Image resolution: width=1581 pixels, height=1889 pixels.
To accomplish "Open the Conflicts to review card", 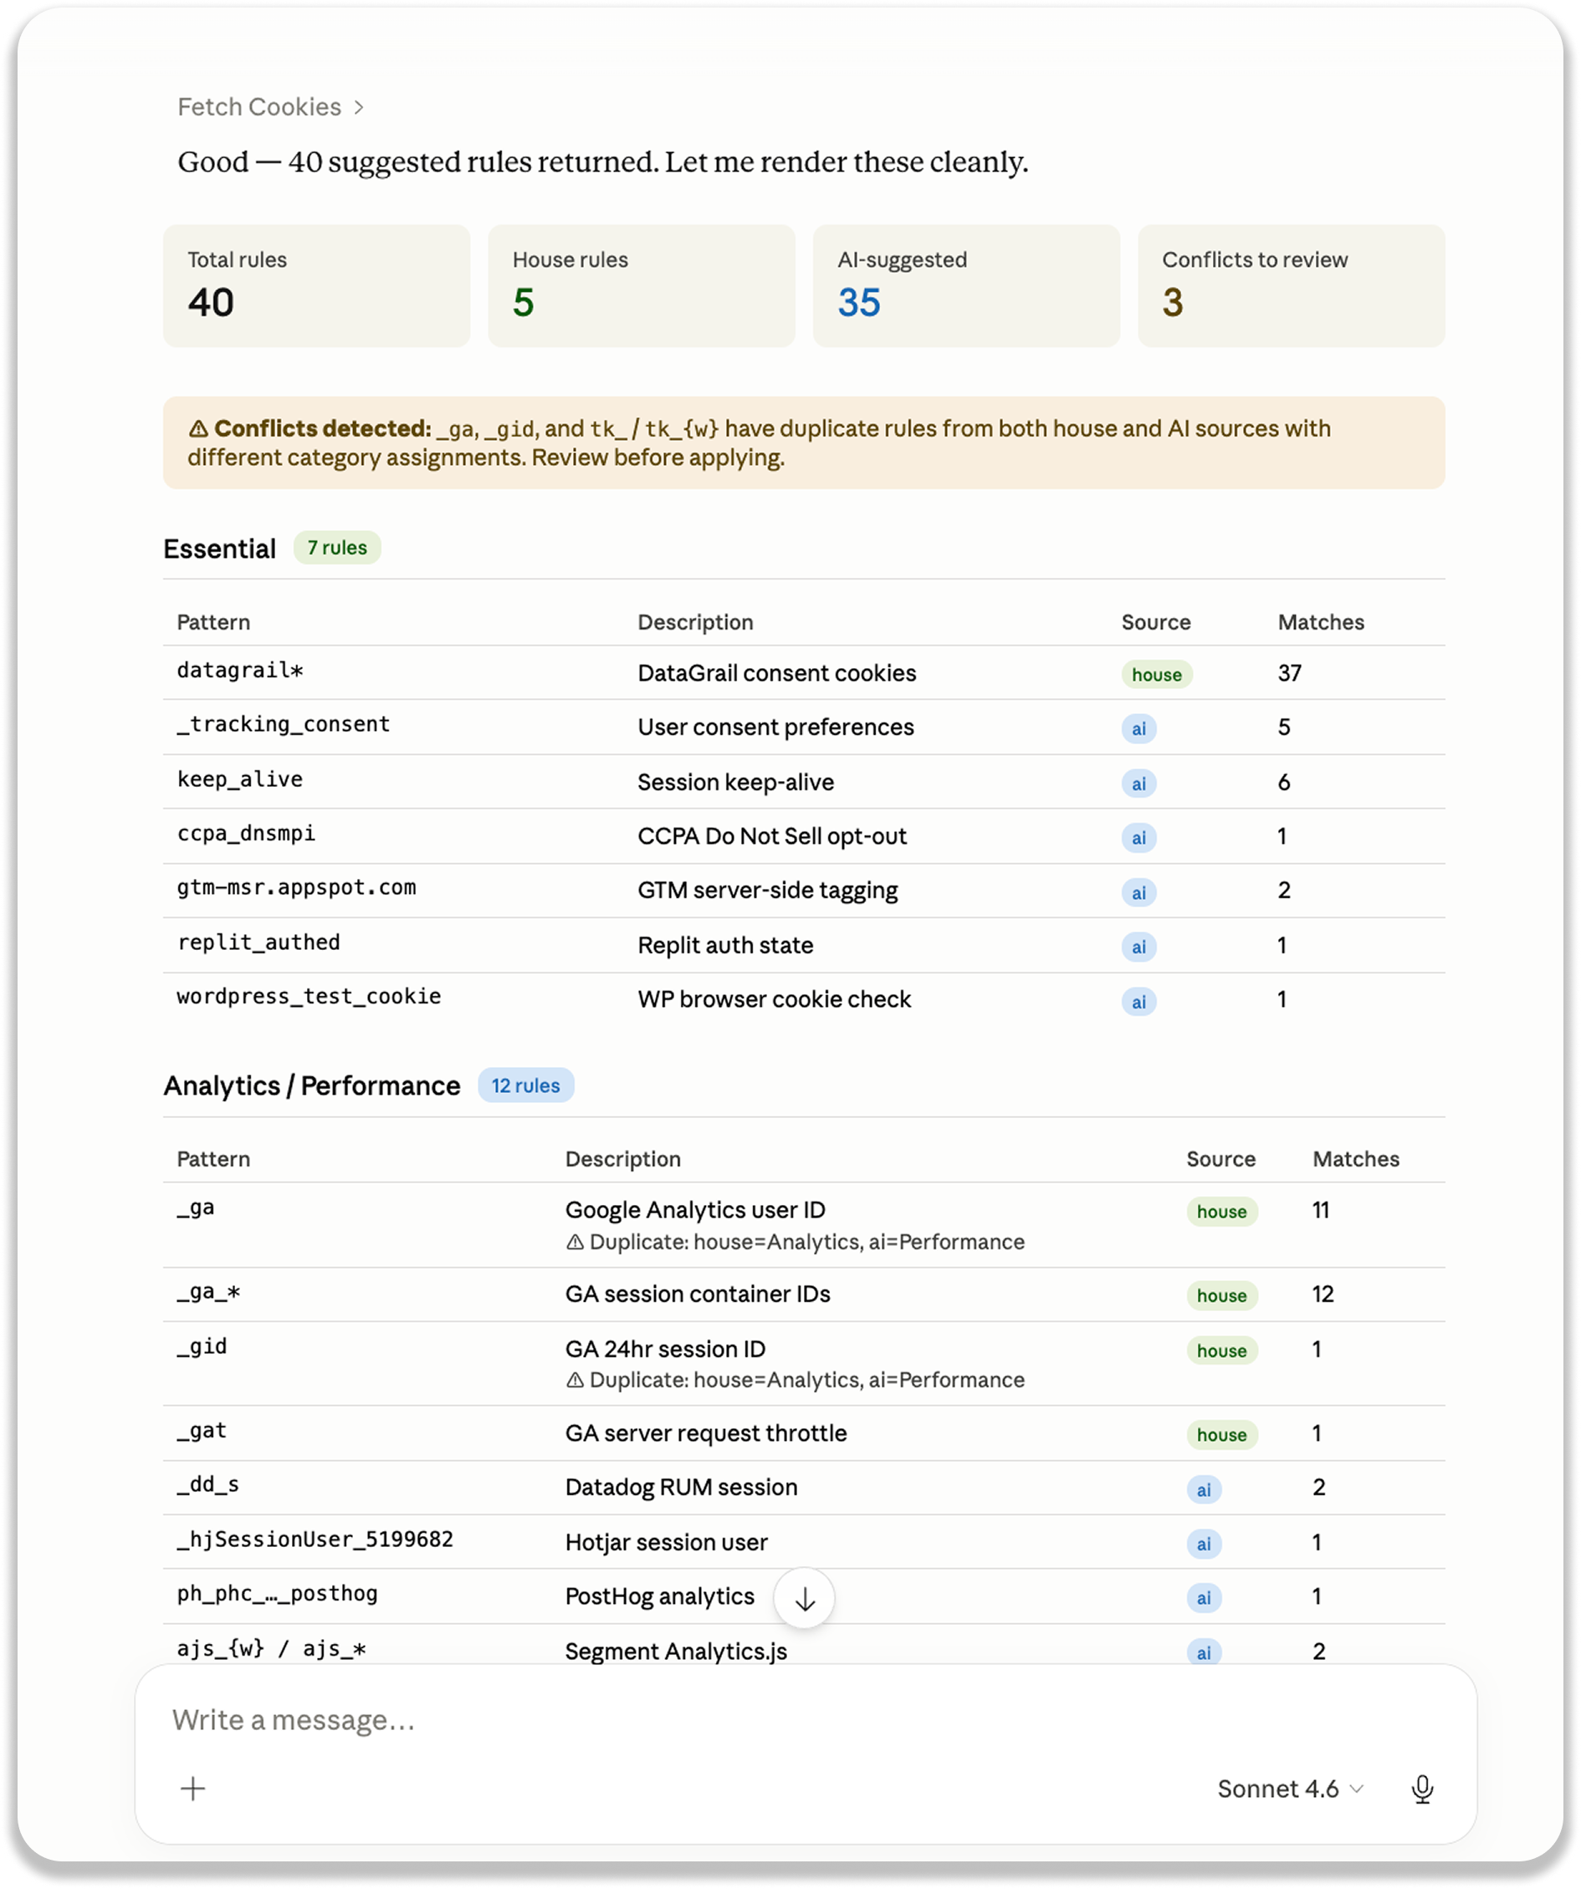I will tap(1292, 286).
